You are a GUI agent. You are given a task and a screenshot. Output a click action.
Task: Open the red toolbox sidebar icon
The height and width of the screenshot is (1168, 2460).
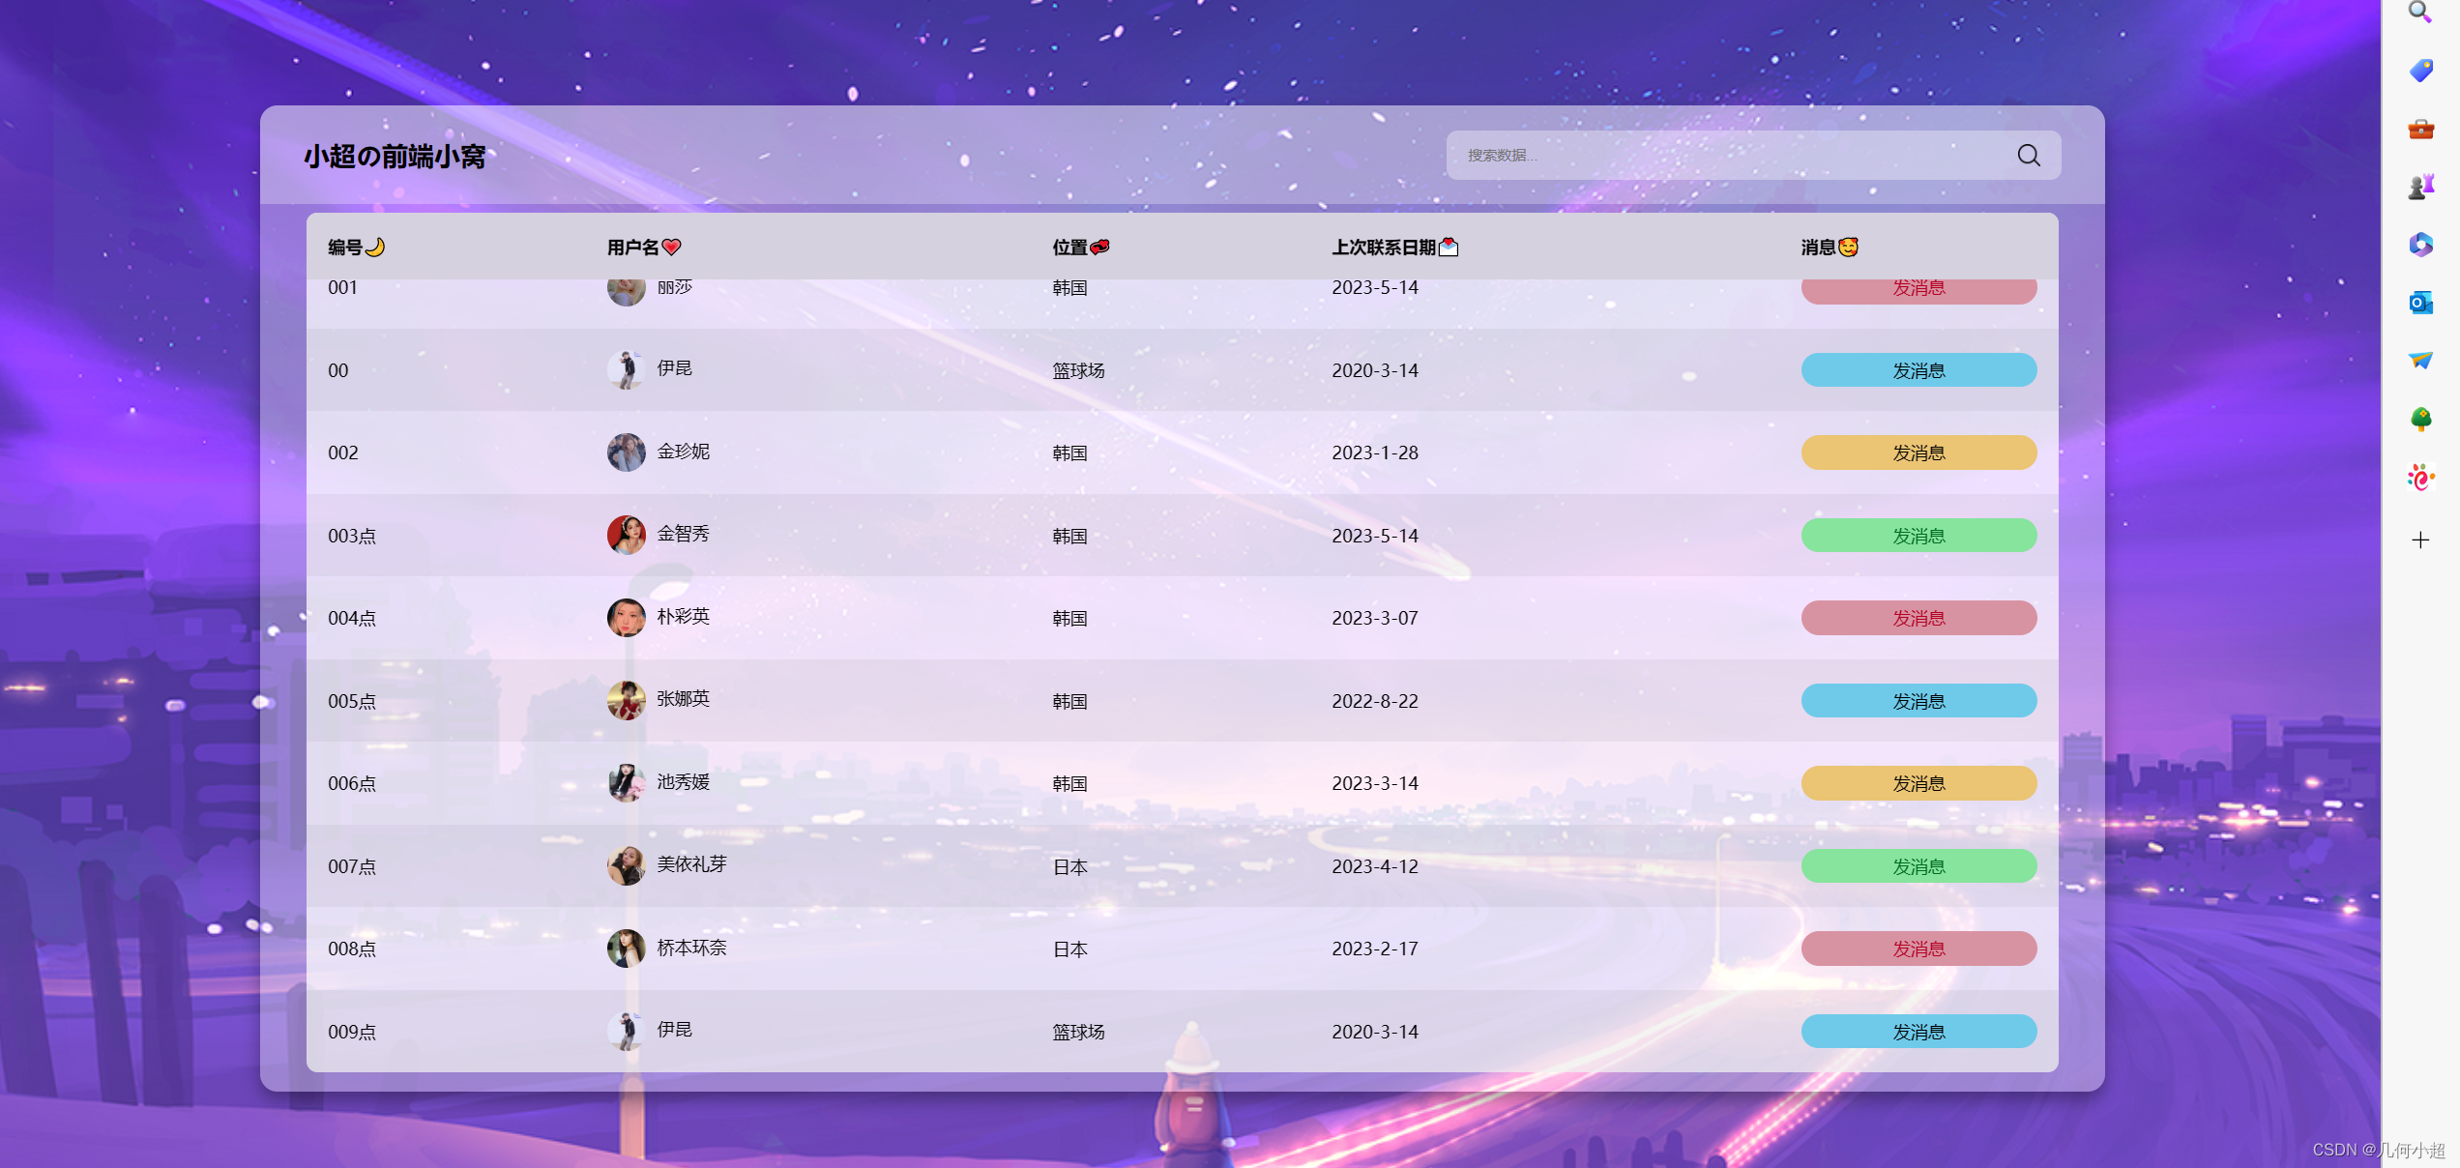tap(2420, 129)
